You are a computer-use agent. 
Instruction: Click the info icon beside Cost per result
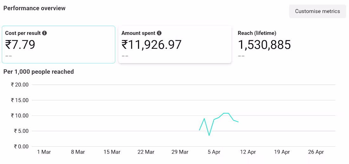pyautogui.click(x=45, y=33)
